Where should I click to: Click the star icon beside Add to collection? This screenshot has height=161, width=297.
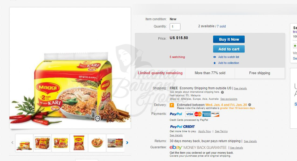(214, 63)
